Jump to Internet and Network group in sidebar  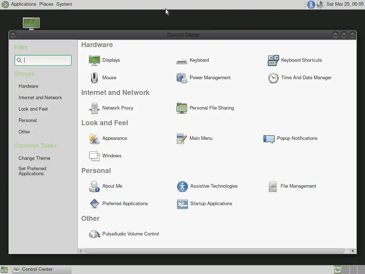point(40,98)
